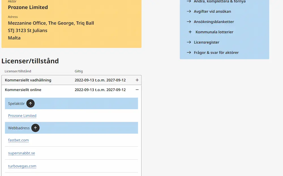Image resolution: width=283 pixels, height=176 pixels.
Task: Click the sort arrow beside Webbadress
Action: coord(35,128)
